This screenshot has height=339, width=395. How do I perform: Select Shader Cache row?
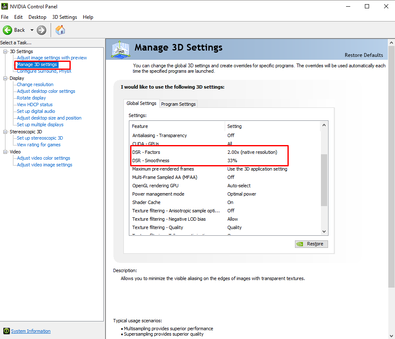point(225,202)
